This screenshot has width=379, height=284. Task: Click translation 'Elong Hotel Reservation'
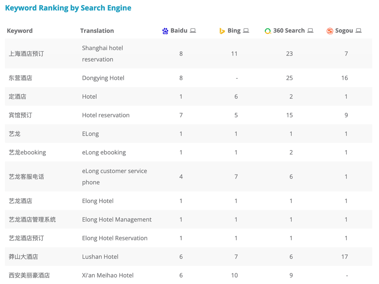(115, 238)
